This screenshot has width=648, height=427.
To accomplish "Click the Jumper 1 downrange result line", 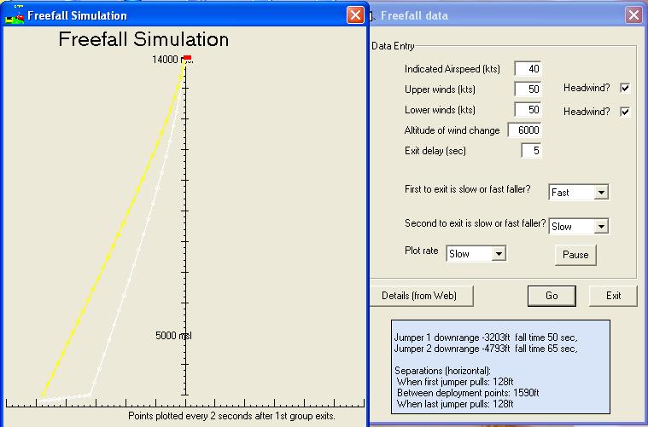I will coord(486,338).
